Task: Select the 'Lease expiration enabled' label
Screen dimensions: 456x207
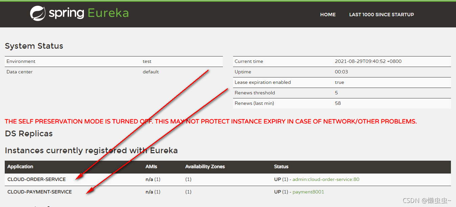Action: (x=263, y=82)
